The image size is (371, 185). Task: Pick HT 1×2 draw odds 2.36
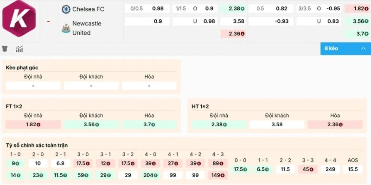(x=335, y=124)
